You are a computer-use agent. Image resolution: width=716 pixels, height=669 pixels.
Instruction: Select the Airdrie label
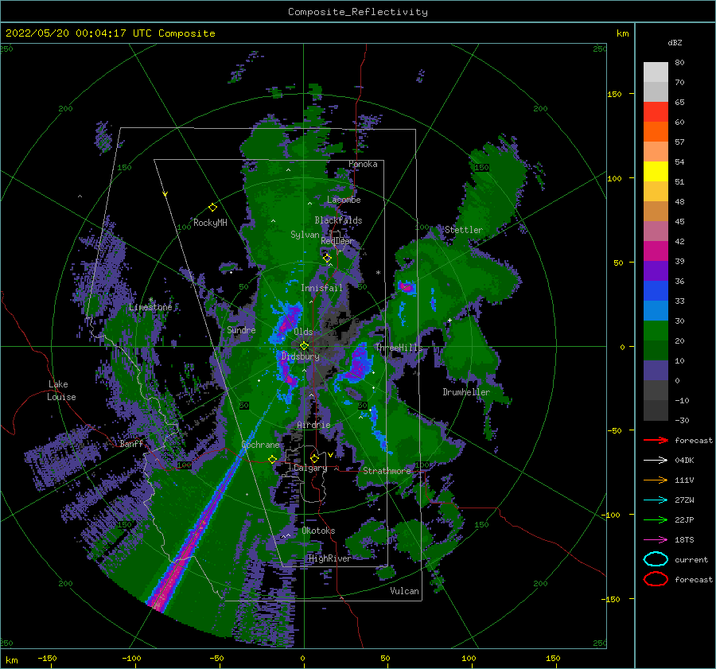[313, 425]
